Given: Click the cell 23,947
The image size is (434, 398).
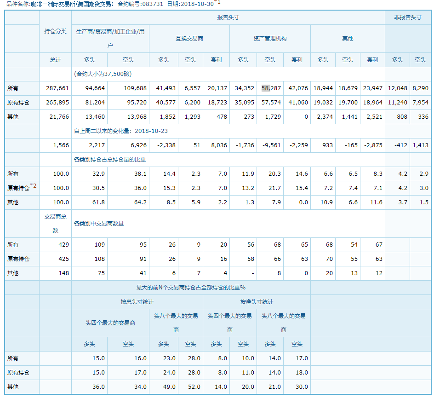Looking at the screenshot, I should (x=373, y=88).
